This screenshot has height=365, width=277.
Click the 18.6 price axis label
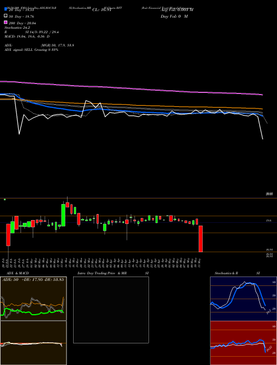[269, 220]
